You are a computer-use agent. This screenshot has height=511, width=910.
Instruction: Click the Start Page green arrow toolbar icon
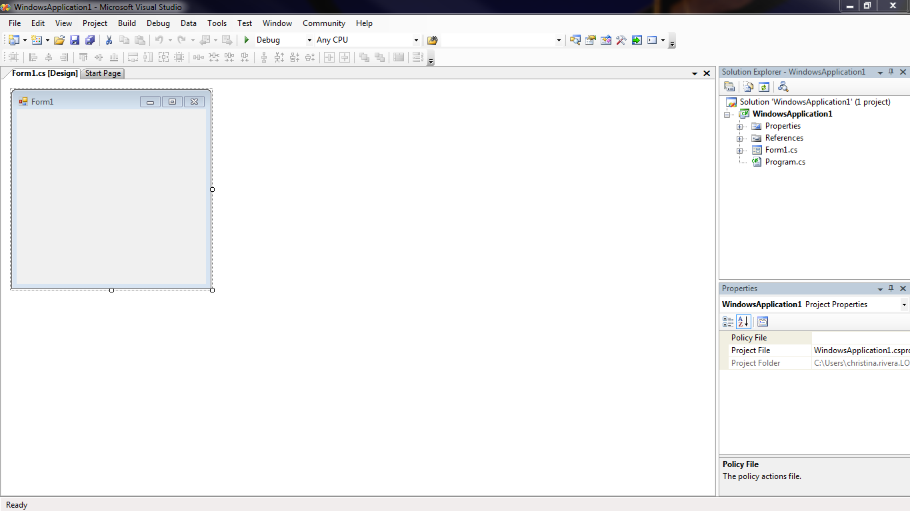(x=637, y=40)
